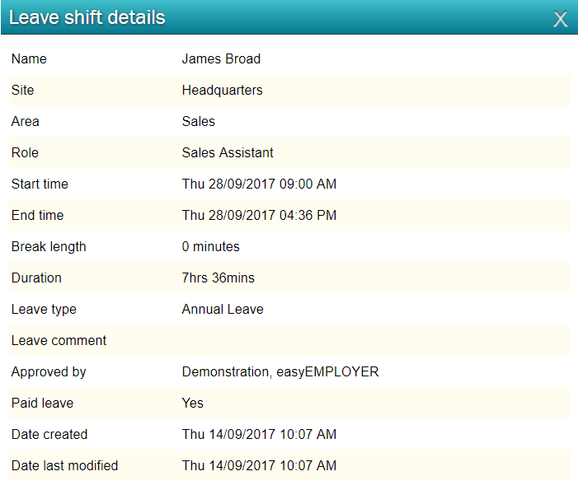Click the Approved by label
The height and width of the screenshot is (490, 578).
point(49,372)
